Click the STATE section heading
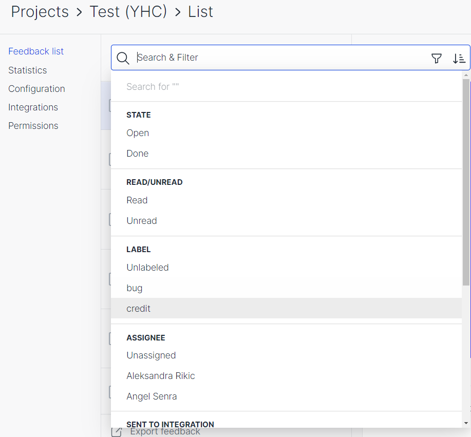471x437 pixels. pyautogui.click(x=139, y=115)
